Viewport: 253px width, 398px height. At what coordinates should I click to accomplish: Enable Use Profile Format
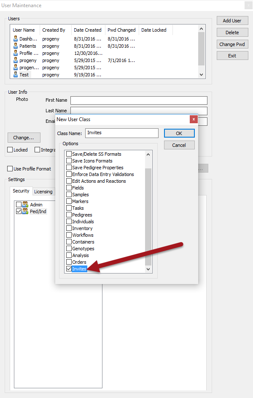tap(10, 169)
